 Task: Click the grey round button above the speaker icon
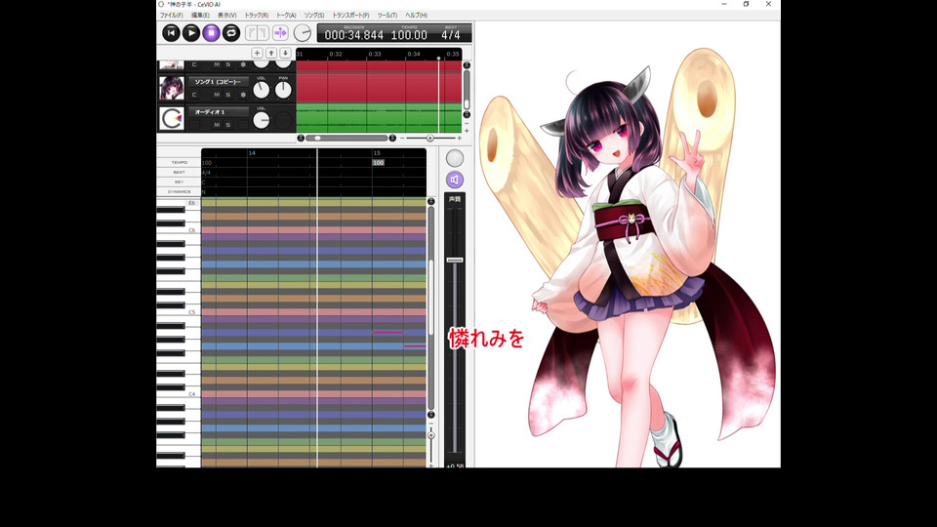[x=455, y=158]
